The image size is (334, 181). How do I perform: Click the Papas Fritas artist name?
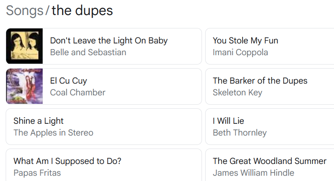(x=37, y=173)
